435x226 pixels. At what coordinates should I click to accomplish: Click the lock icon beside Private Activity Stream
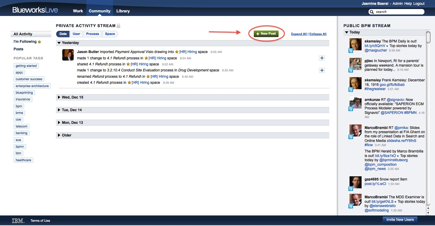118,26
